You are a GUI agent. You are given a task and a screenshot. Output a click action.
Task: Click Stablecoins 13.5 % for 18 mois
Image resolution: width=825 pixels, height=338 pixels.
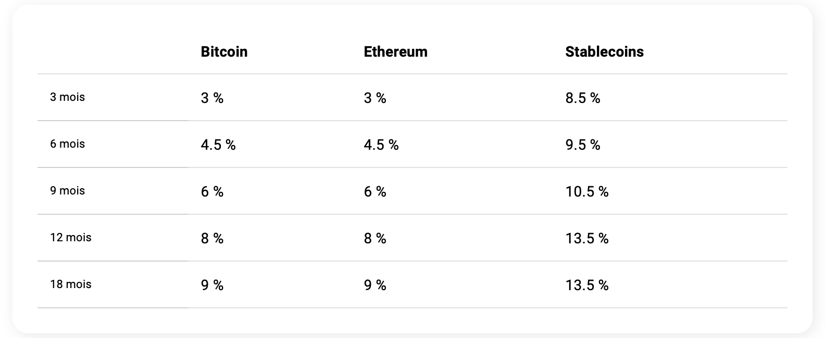coord(586,285)
